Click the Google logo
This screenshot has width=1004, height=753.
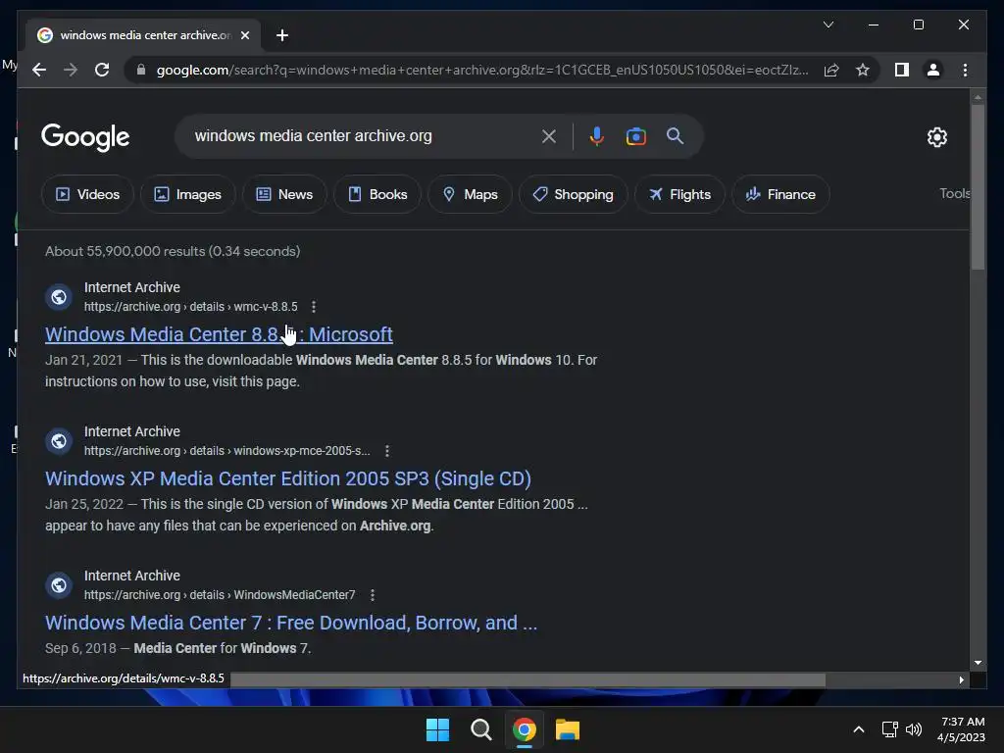tap(85, 137)
